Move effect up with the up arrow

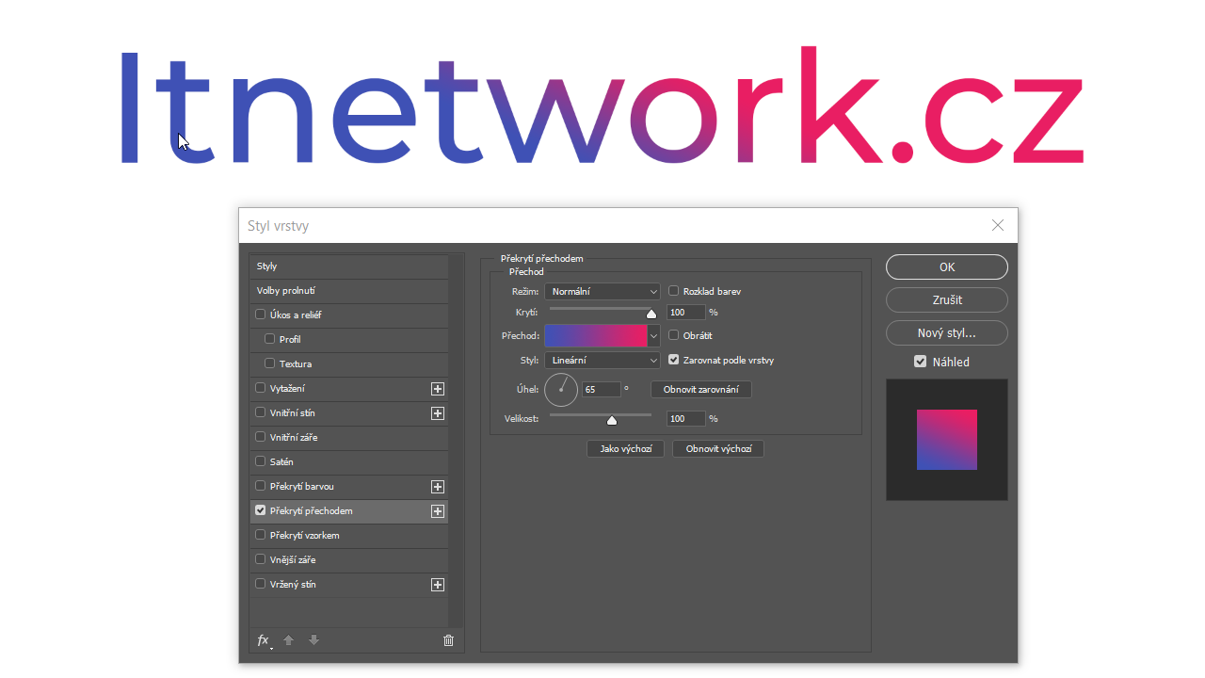pyautogui.click(x=289, y=640)
